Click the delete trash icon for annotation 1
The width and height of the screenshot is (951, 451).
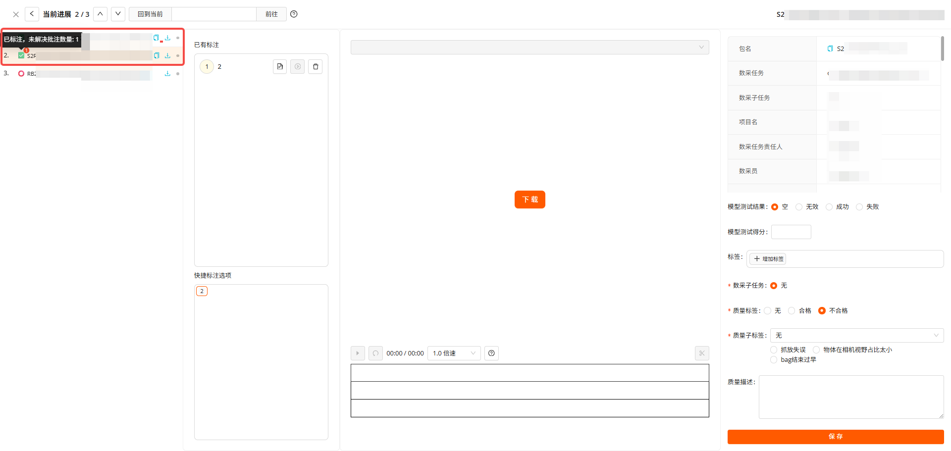click(316, 67)
